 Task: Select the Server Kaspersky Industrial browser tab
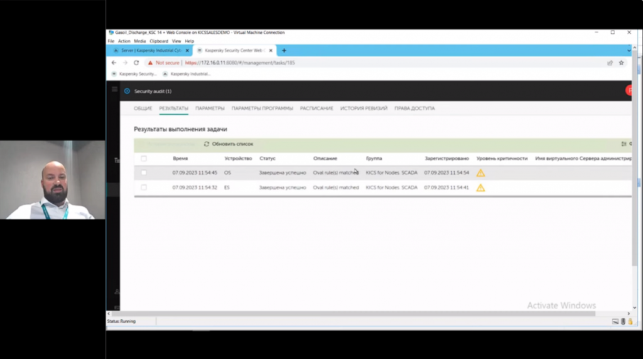tap(149, 50)
